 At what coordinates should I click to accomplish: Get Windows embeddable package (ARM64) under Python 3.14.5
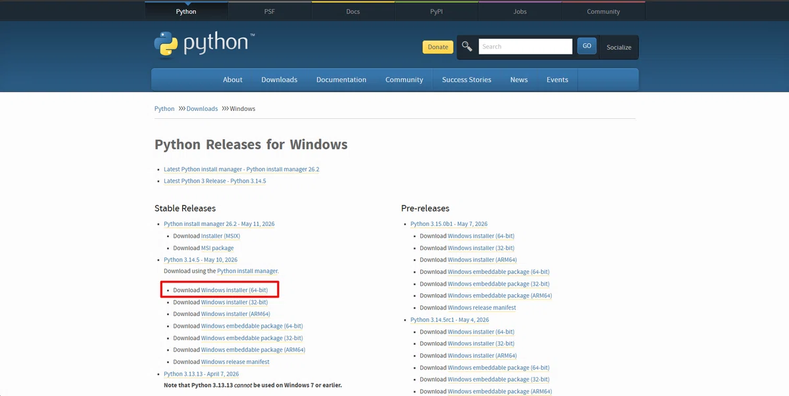pyautogui.click(x=253, y=349)
